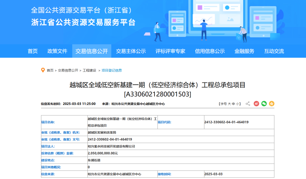Open the 首页 navigation tab

pyautogui.click(x=33, y=51)
